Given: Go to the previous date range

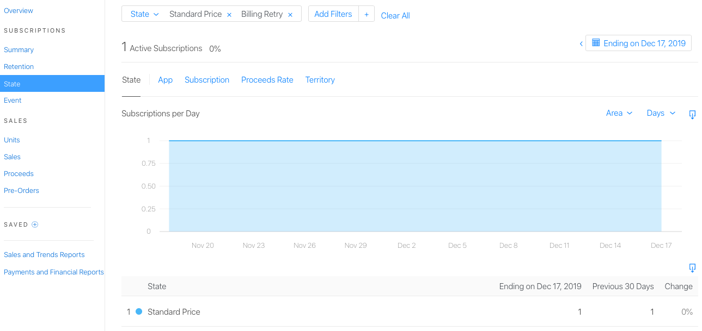Looking at the screenshot, I should (581, 43).
